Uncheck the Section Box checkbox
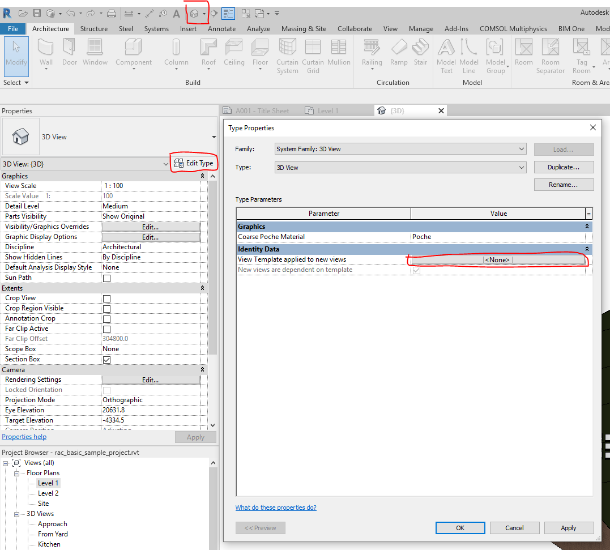The height and width of the screenshot is (550, 610). pos(106,360)
